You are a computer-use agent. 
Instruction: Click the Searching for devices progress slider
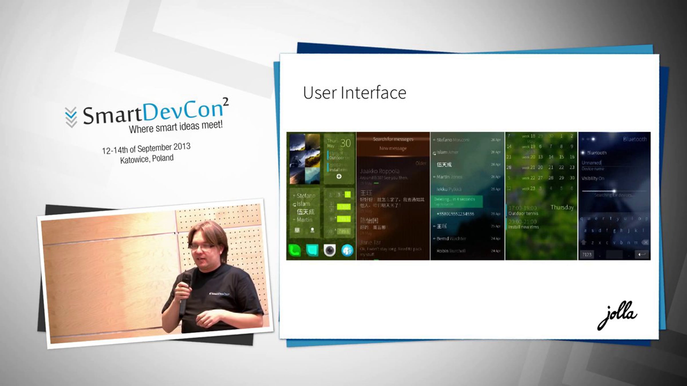click(614, 191)
